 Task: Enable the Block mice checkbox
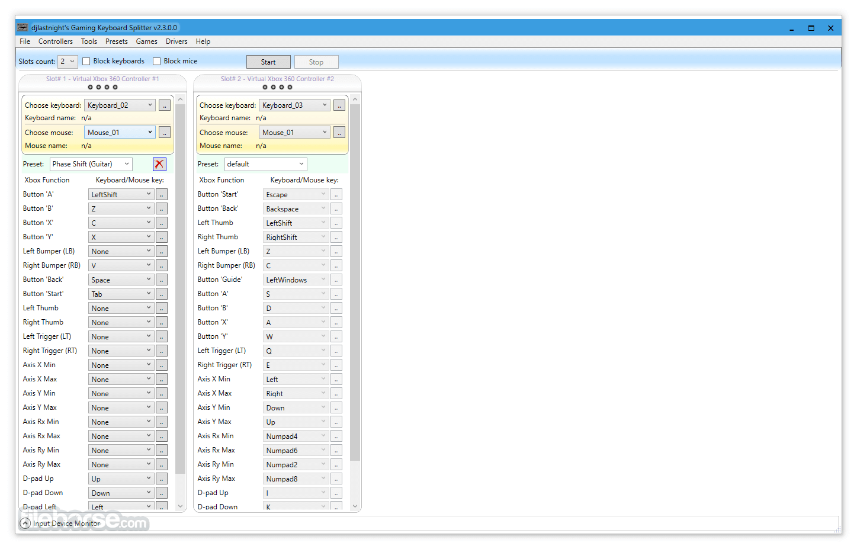point(157,61)
